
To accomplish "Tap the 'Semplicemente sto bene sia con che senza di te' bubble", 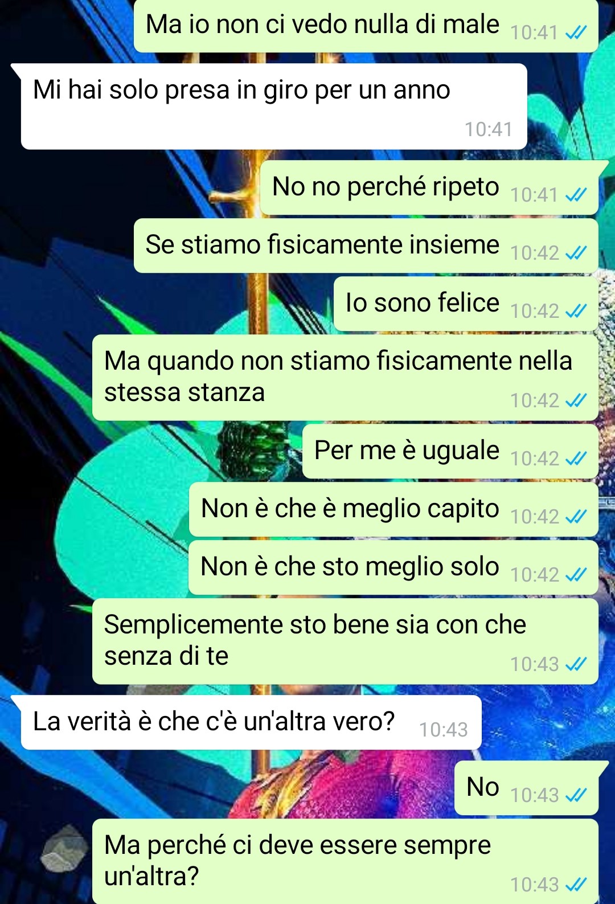I will coord(345,641).
